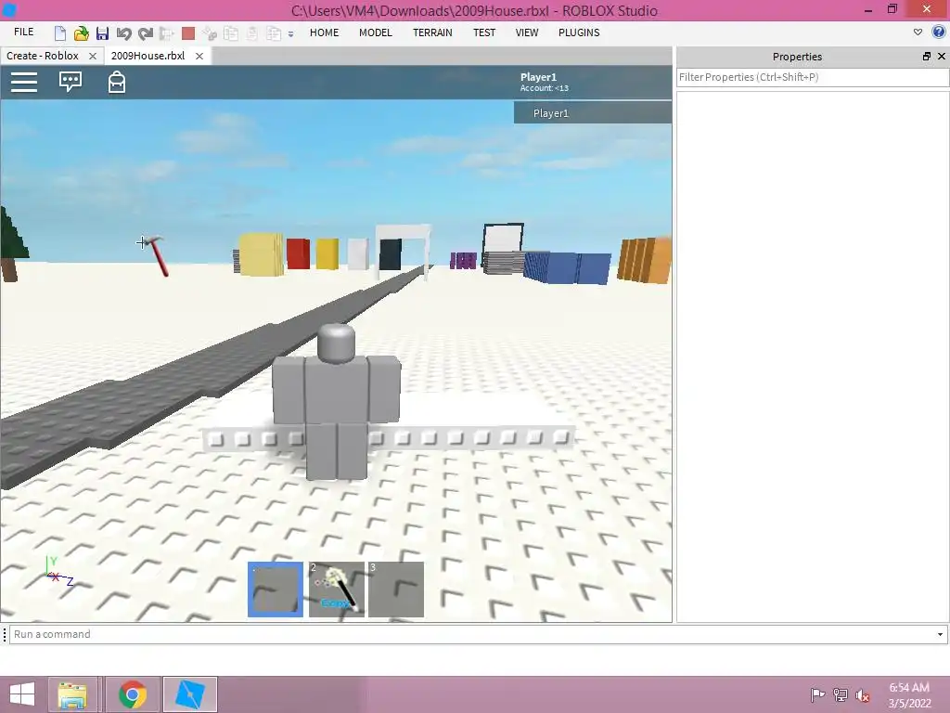Screen dimensions: 950x713
Task: Click the command bar drag handle
Action: point(5,634)
